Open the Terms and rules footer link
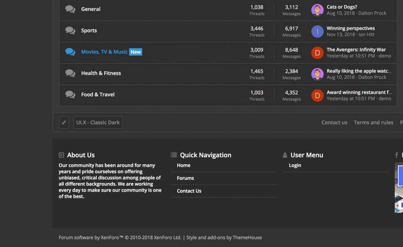Viewport: 403px width, 247px height. [373, 123]
